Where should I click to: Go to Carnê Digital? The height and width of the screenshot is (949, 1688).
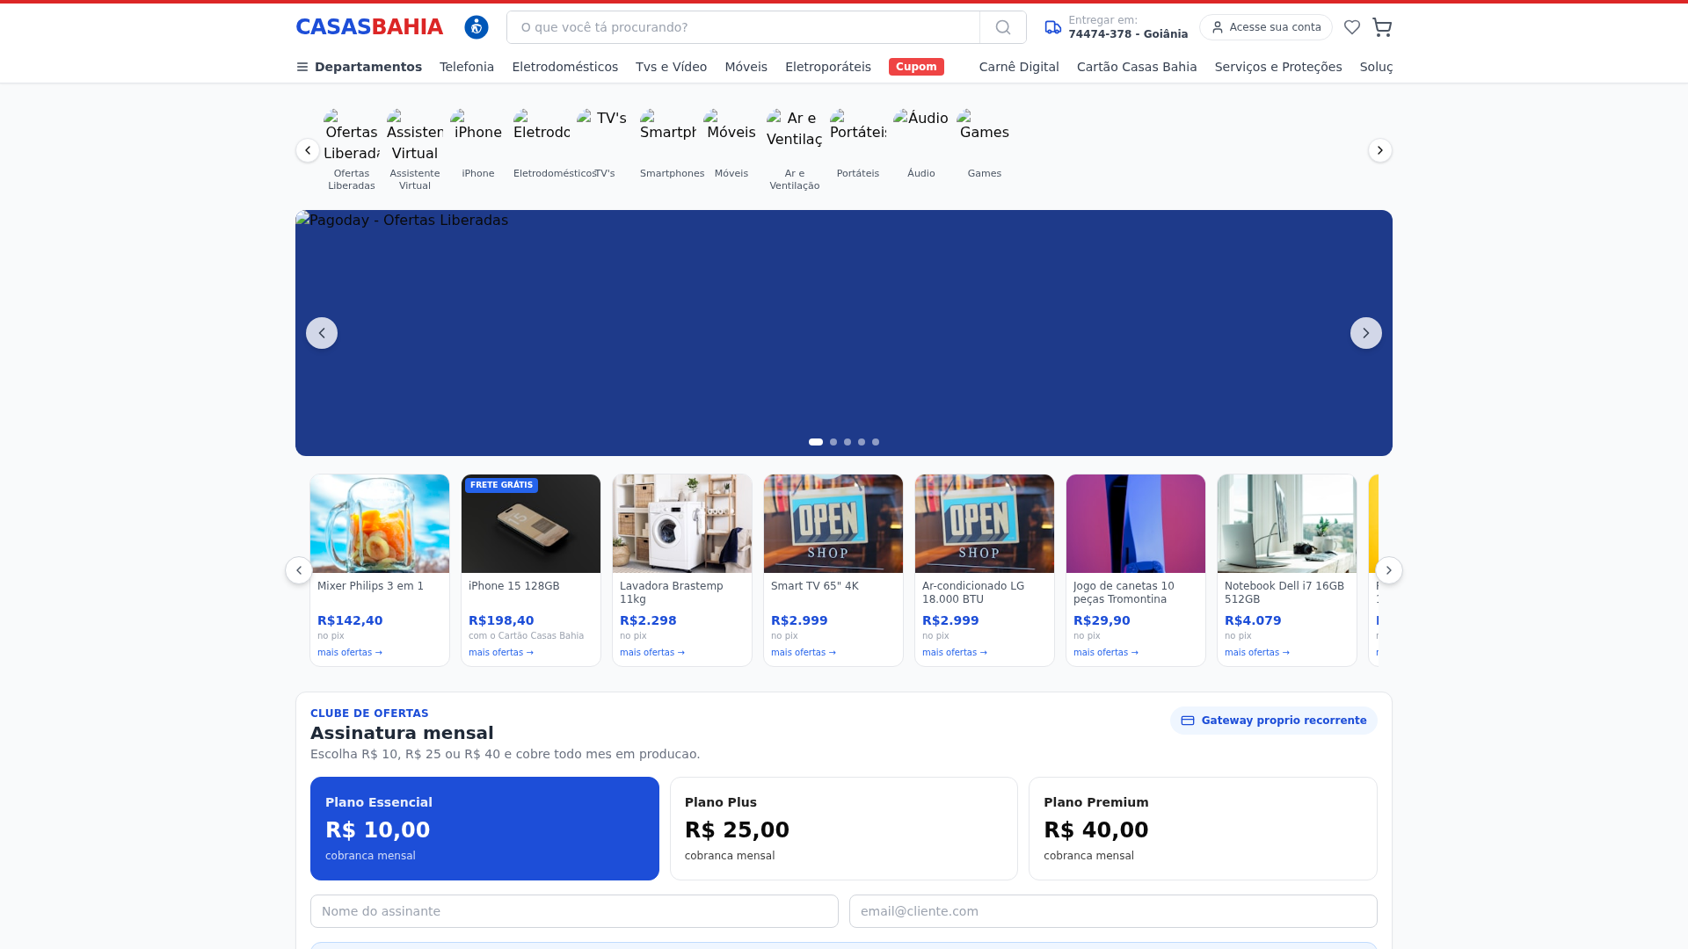1019,67
